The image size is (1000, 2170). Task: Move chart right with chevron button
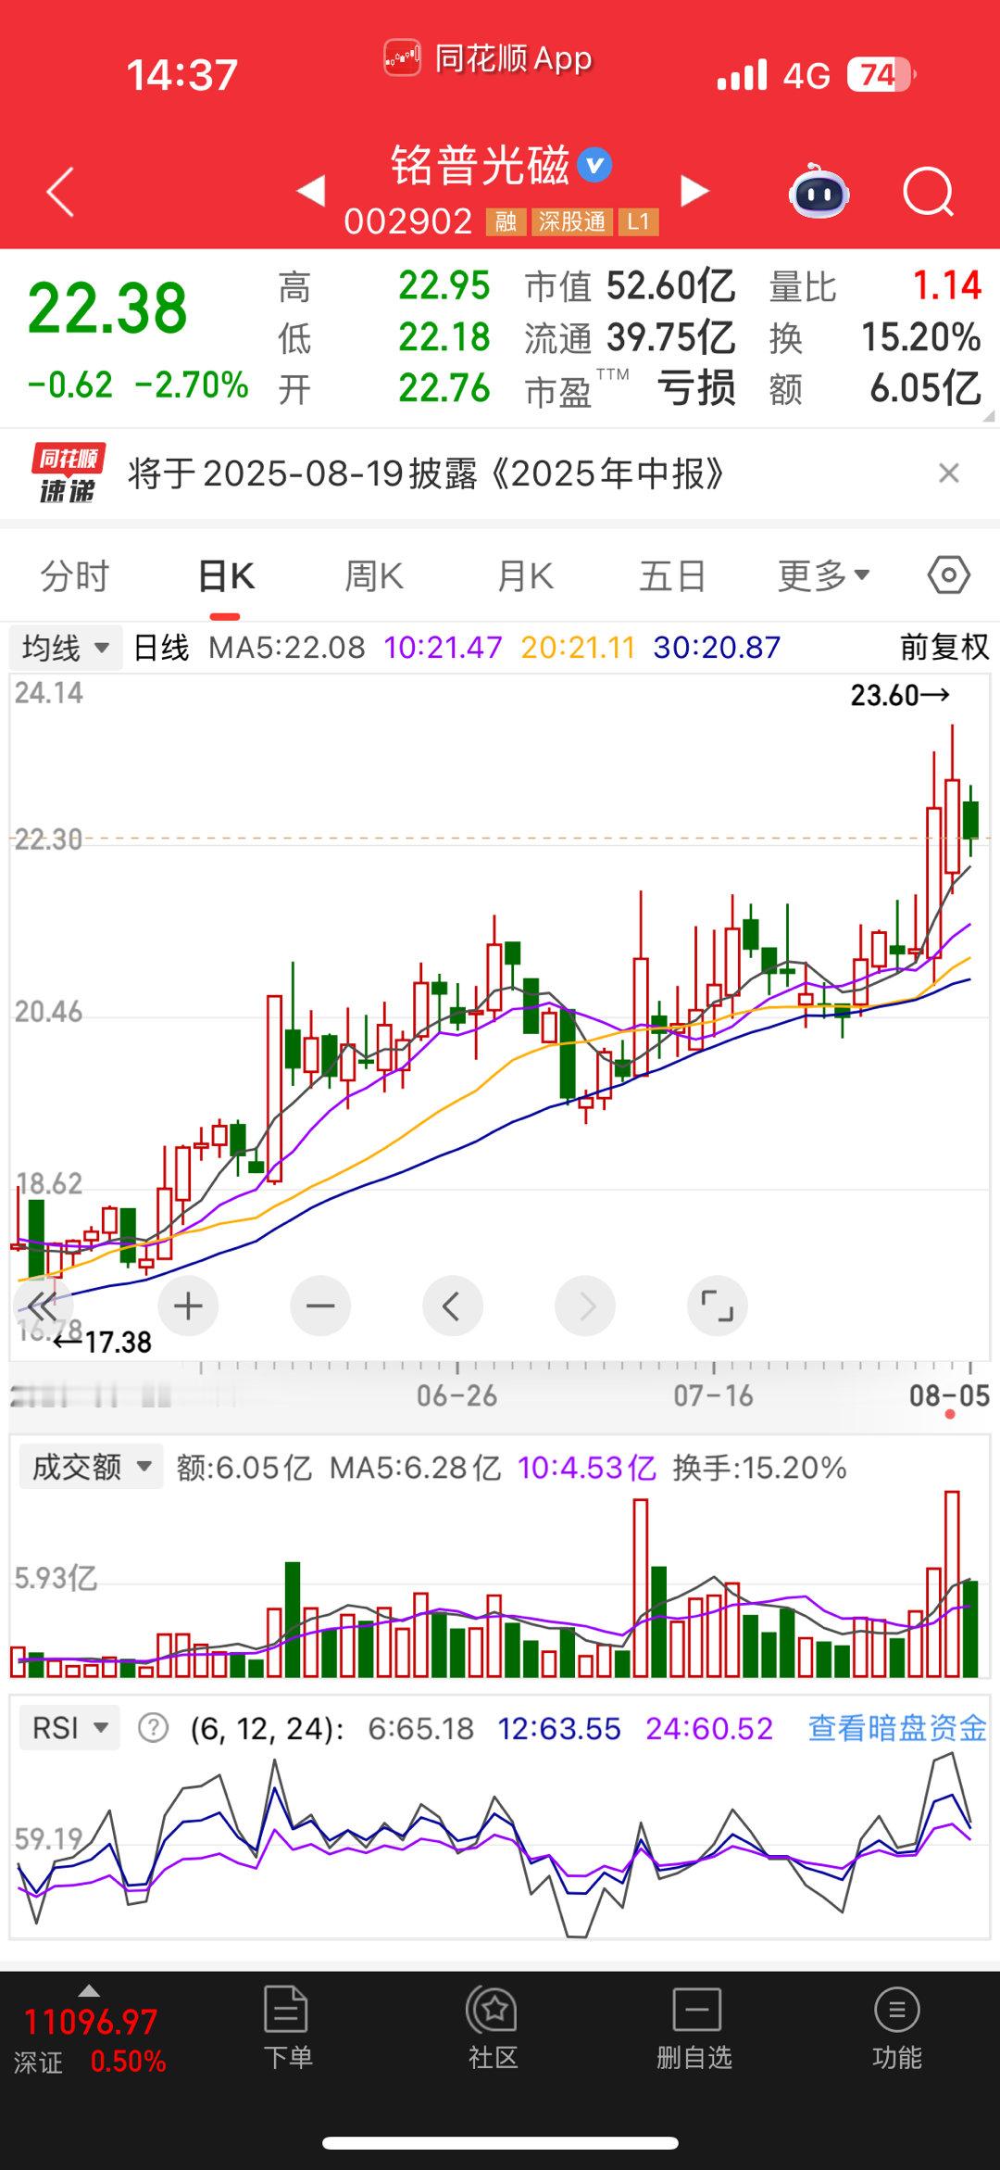[585, 1306]
